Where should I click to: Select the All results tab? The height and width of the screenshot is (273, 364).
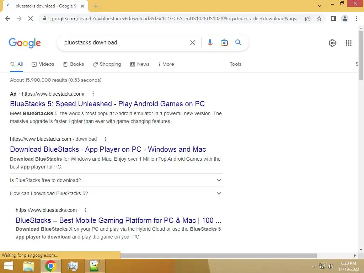coord(16,64)
